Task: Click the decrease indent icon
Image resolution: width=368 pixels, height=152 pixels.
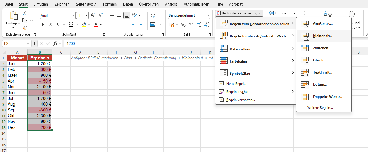Action: click(134, 25)
